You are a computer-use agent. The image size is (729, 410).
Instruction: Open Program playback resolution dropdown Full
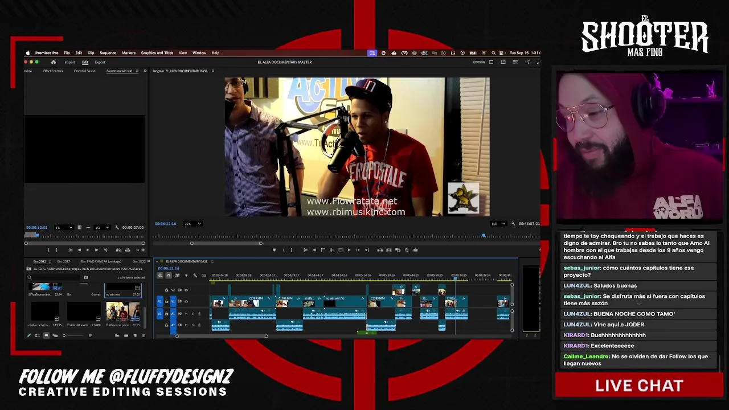click(x=498, y=224)
